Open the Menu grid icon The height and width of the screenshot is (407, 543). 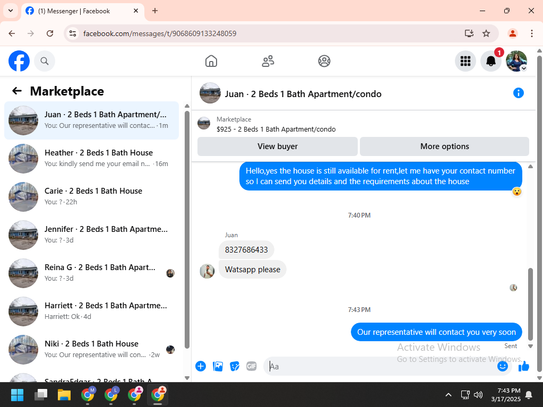click(x=465, y=61)
